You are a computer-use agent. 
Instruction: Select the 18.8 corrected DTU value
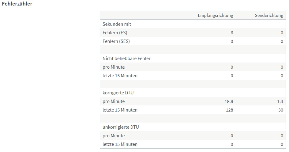pos(229,101)
